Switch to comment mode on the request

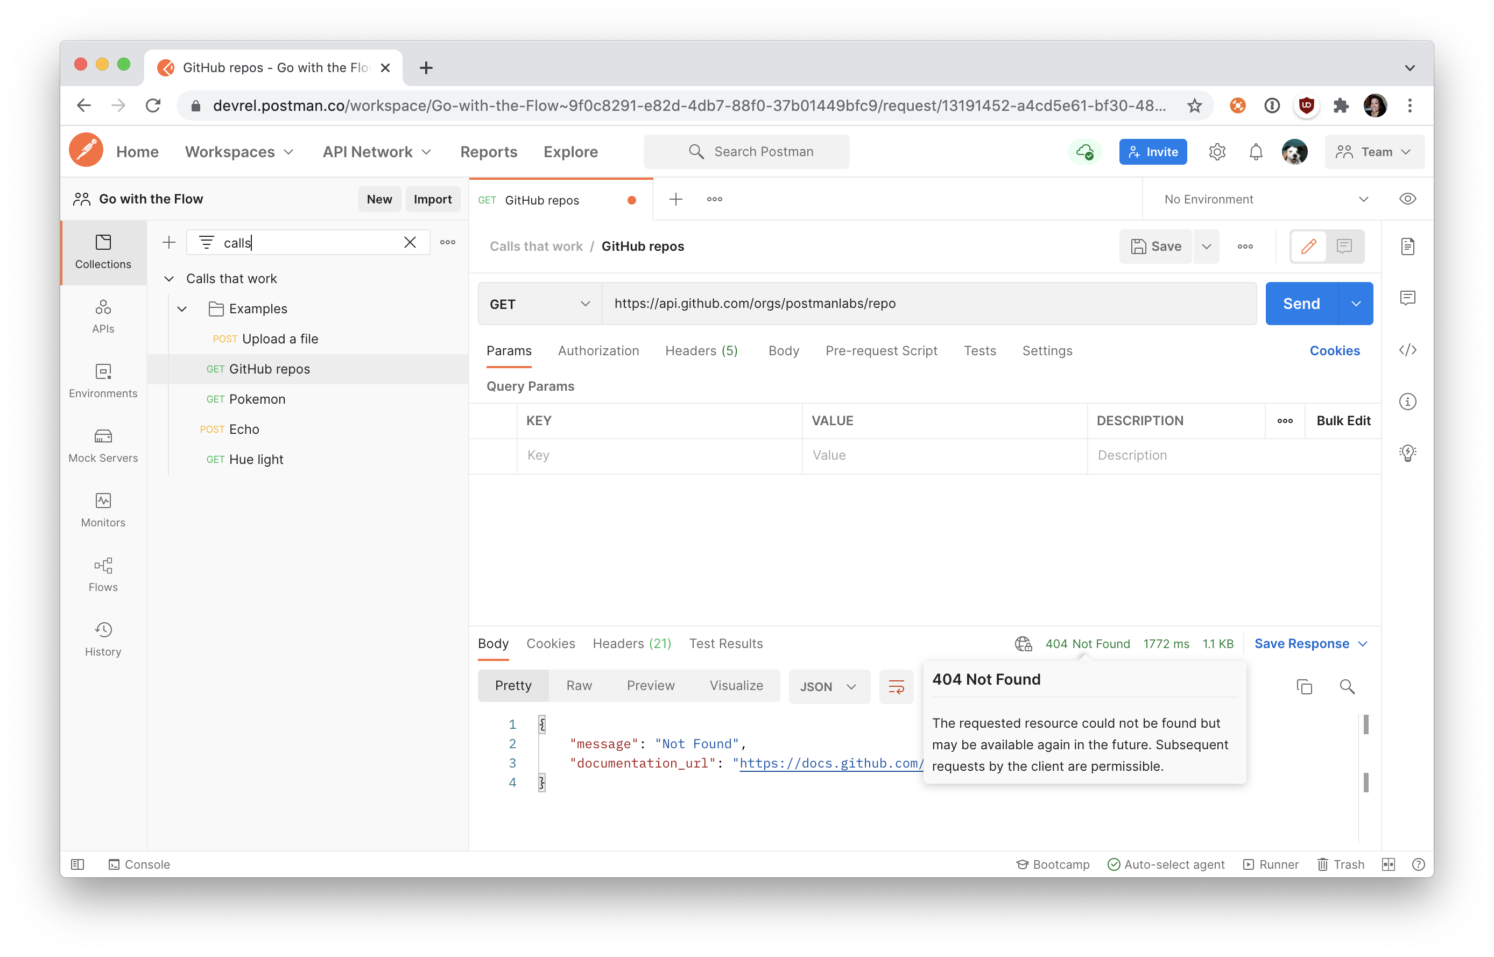point(1344,246)
